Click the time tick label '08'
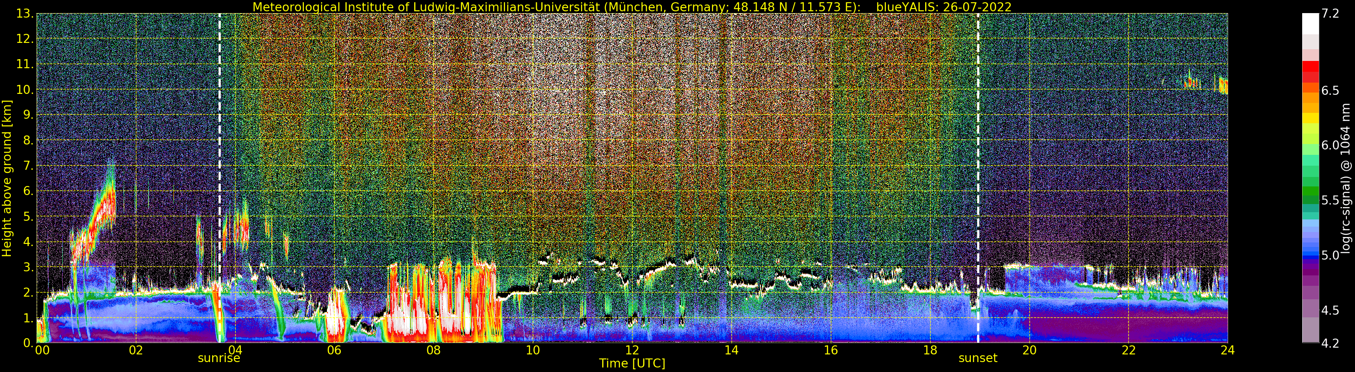This screenshot has width=1355, height=372. [x=433, y=350]
